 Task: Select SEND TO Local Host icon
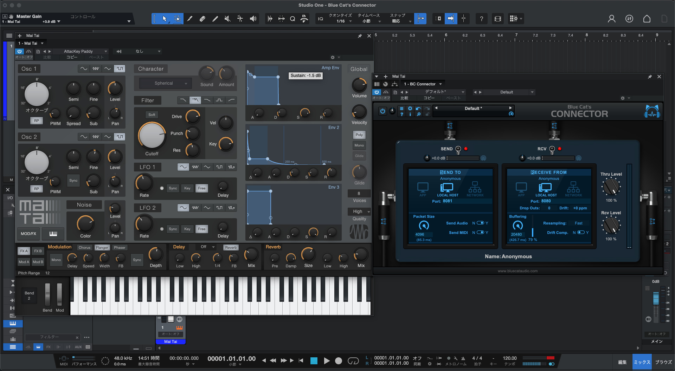coord(448,190)
